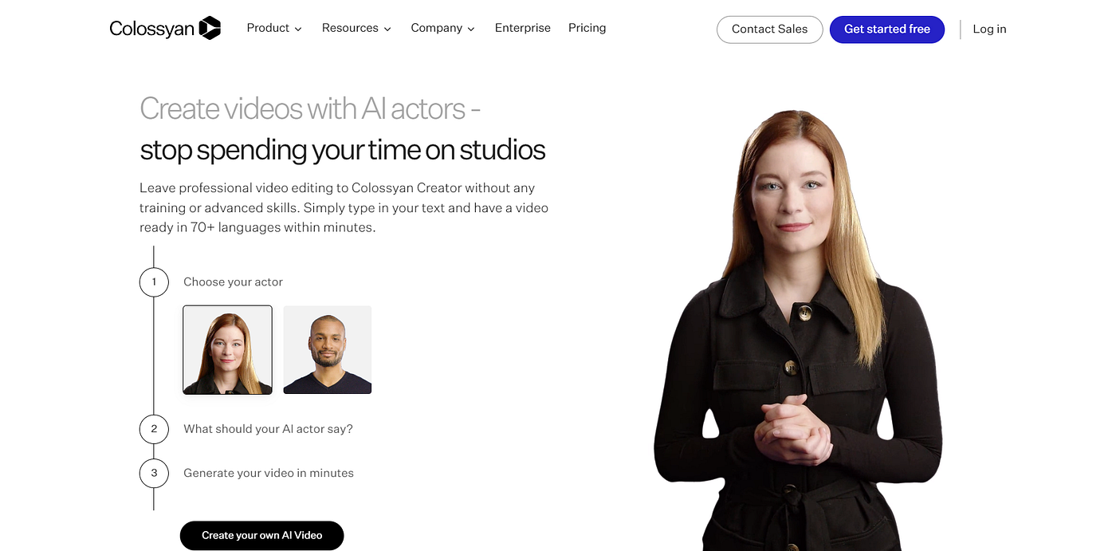Open the Pricing page link
1116x551 pixels.
(x=587, y=28)
